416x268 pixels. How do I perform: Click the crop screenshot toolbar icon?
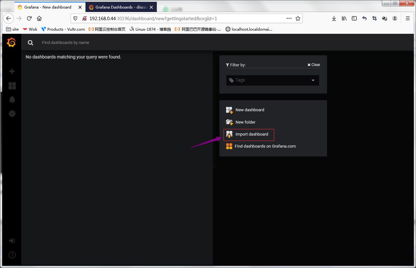375,18
